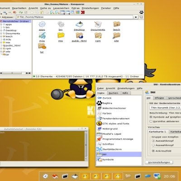181x181 pixels.
Task: Open the m3u folder icon
Action: point(42,36)
